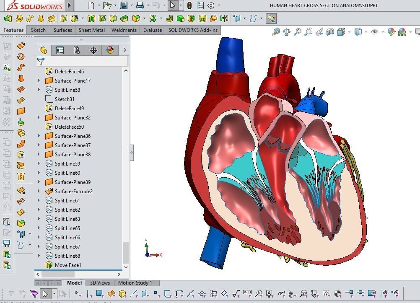The width and height of the screenshot is (420, 303).
Task: Switch to the 3D Views tab
Action: (x=100, y=283)
